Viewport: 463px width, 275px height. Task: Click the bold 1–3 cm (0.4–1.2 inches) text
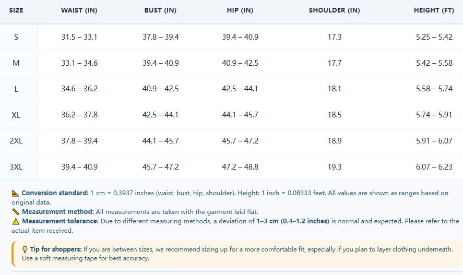click(x=293, y=221)
